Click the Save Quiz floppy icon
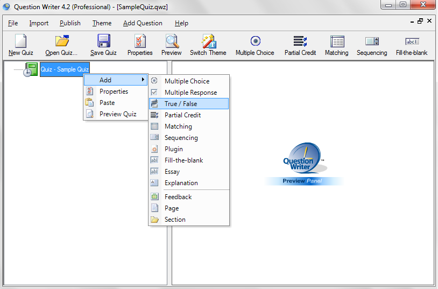This screenshot has width=438, height=289. point(104,41)
